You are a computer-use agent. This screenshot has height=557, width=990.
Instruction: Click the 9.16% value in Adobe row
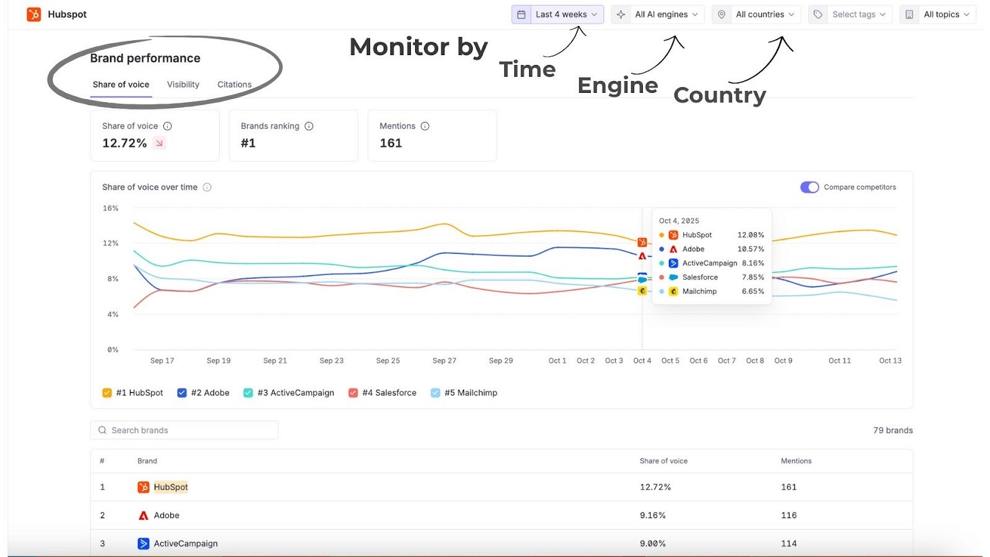click(x=653, y=516)
